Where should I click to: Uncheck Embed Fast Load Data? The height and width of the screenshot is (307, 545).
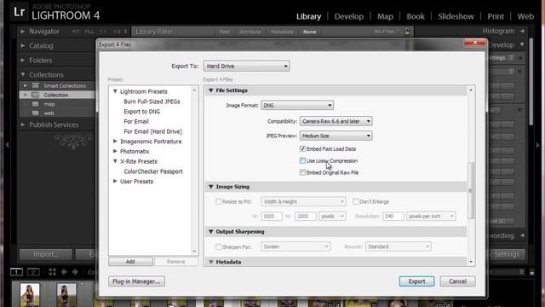[303, 148]
